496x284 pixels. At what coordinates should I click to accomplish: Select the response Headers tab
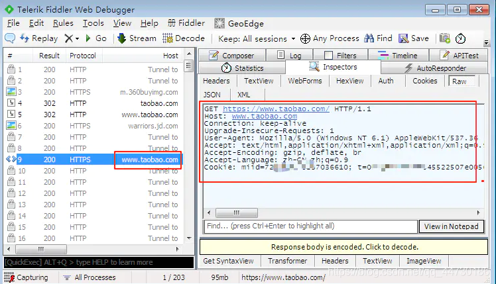click(x=335, y=261)
